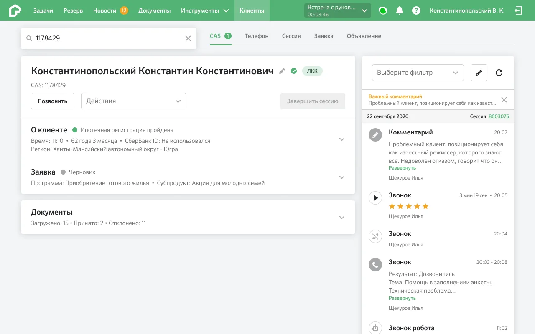Open notifications bell icon
The image size is (535, 334).
coord(400,10)
